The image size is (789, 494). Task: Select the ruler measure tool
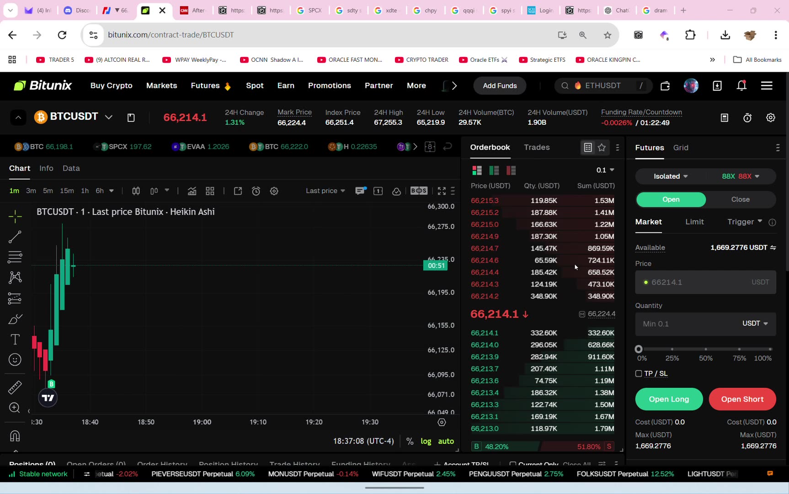15,387
